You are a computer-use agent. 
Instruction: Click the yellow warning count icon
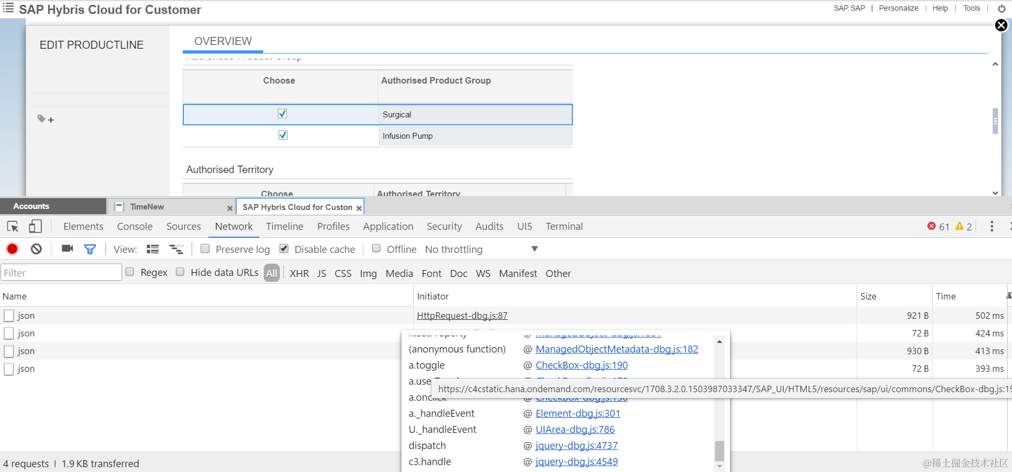[x=959, y=226]
